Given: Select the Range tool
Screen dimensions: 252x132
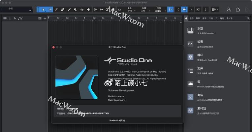Looking at the screenshot, I should click(x=50, y=10).
